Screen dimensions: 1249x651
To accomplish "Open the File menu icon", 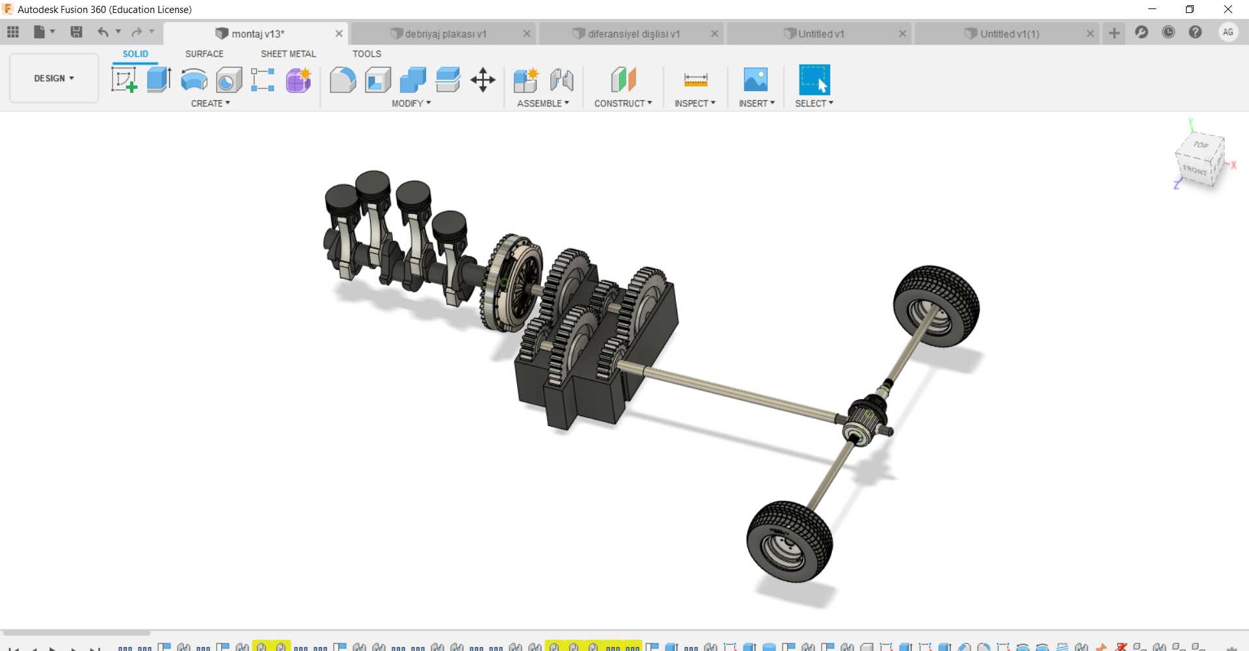I will point(40,32).
